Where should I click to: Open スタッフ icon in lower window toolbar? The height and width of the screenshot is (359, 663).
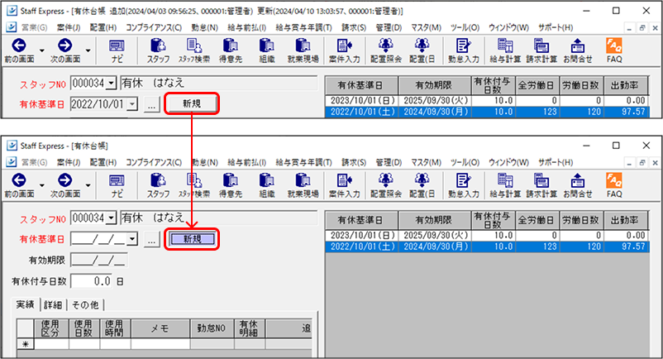pos(158,185)
